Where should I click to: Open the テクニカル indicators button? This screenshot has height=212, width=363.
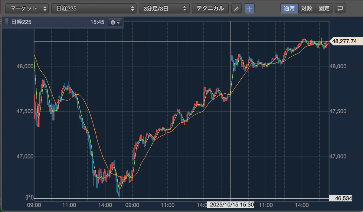[x=210, y=8]
